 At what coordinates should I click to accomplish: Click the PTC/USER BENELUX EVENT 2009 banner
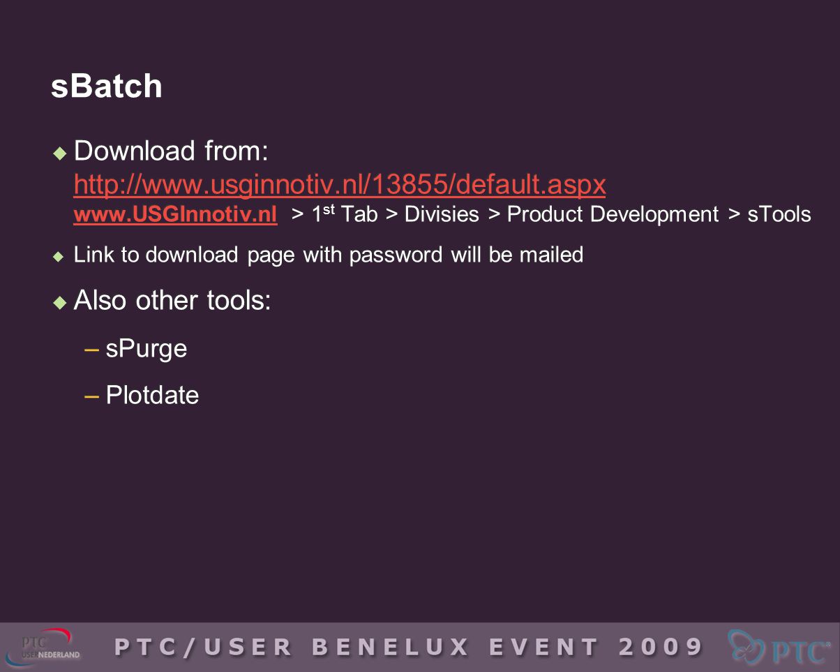410,647
